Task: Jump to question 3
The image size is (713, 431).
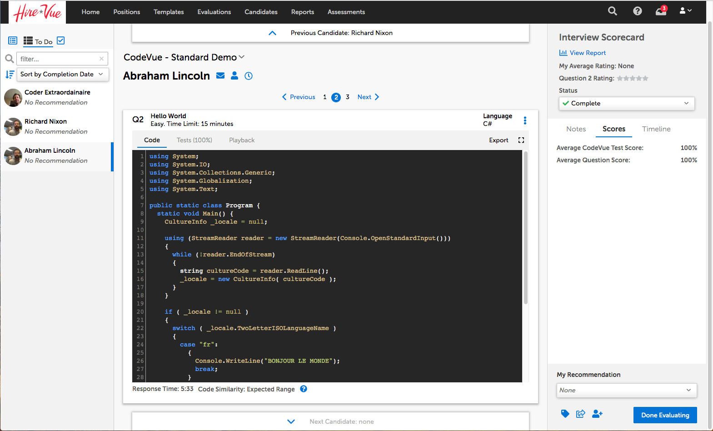Action: 348,97
